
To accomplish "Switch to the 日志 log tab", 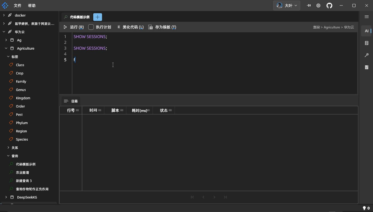I will click(71, 101).
